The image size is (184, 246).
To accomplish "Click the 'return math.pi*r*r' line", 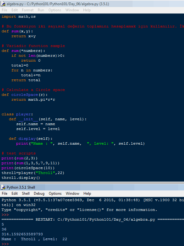I will point(33,99).
